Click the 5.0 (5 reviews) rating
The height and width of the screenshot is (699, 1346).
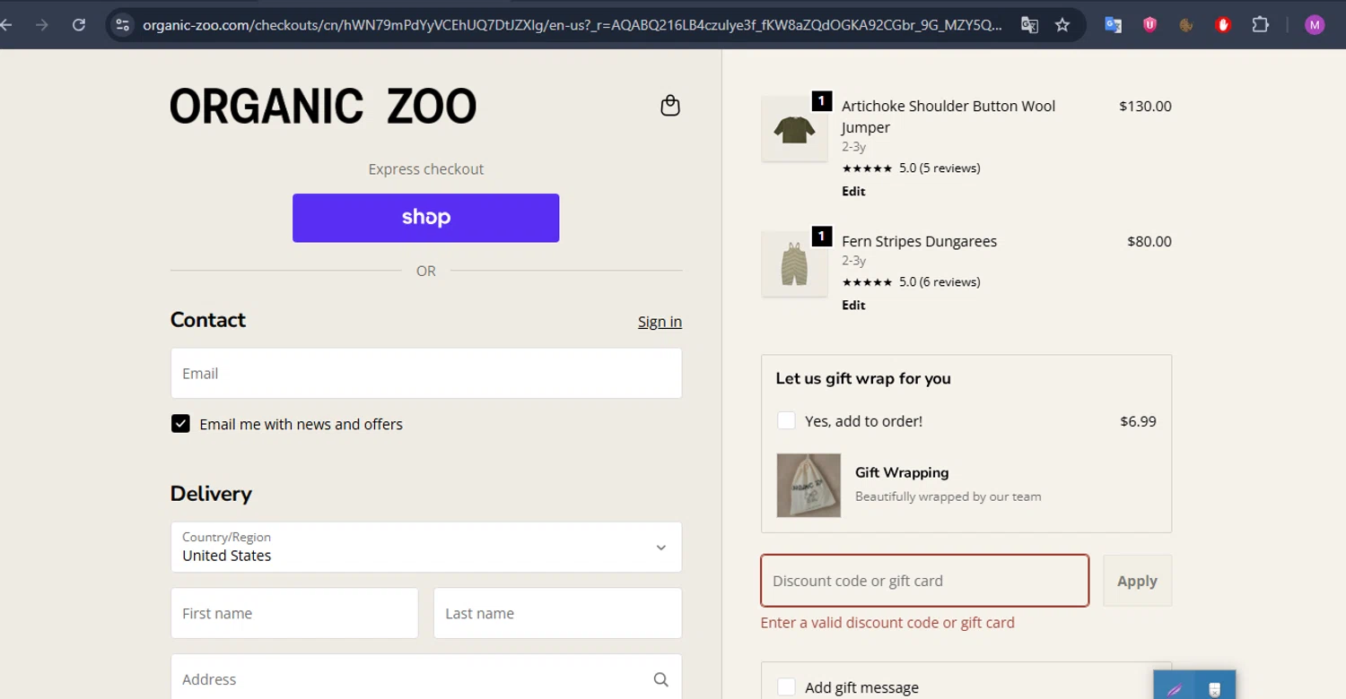(911, 168)
